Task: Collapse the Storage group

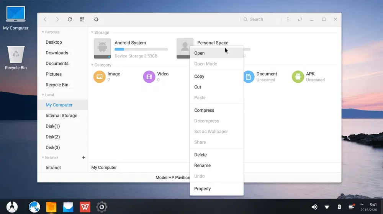Action: tap(92, 32)
